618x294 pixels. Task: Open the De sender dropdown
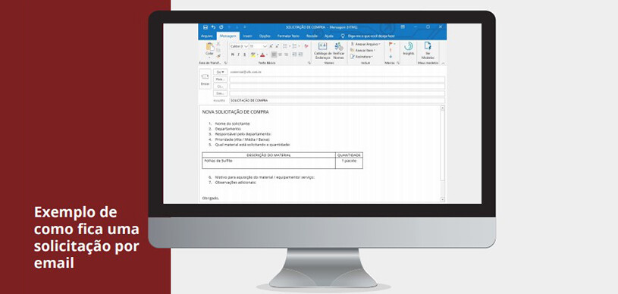pyautogui.click(x=221, y=72)
